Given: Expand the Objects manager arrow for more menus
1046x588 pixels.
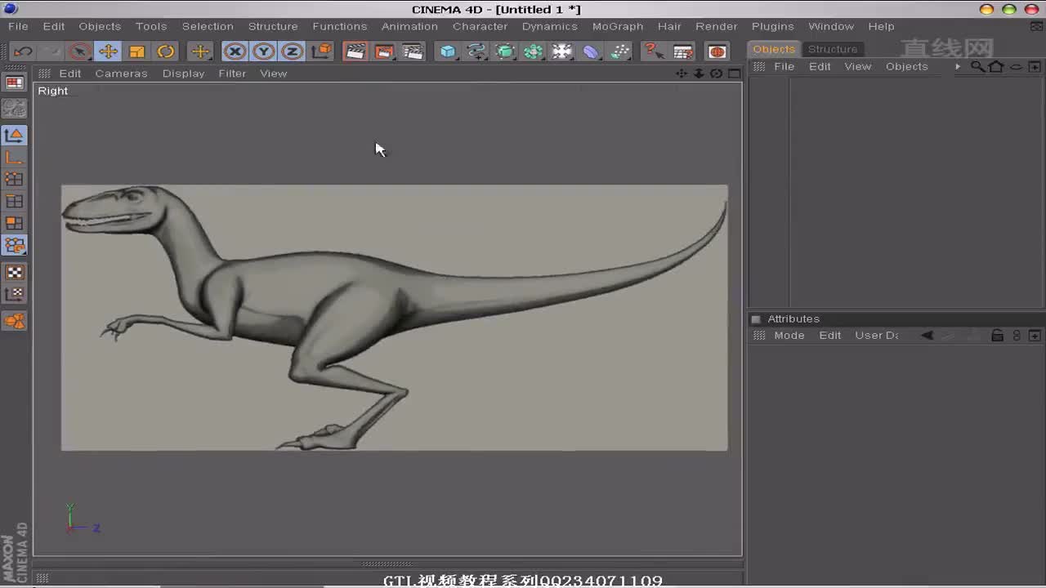Looking at the screenshot, I should pyautogui.click(x=958, y=67).
